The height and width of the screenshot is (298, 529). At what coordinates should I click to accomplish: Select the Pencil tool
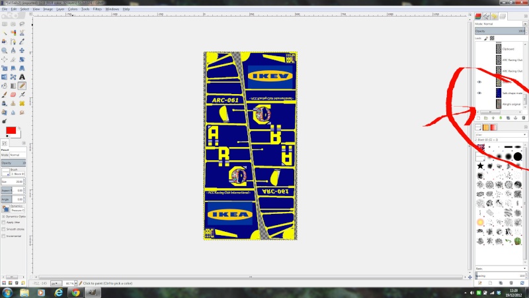coord(22,86)
